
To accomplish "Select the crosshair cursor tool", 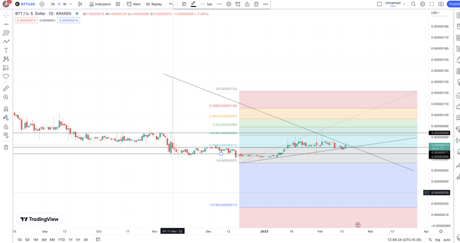I will pyautogui.click(x=6, y=15).
